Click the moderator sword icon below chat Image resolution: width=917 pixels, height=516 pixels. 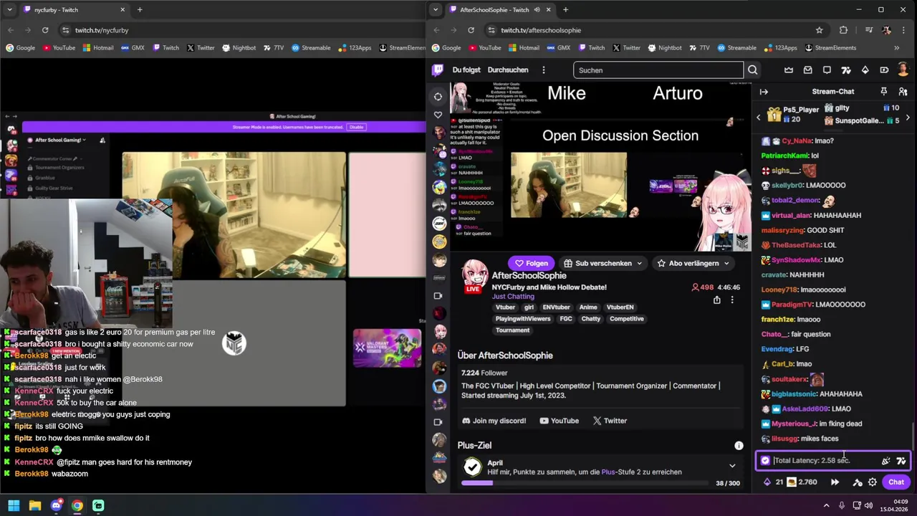tap(857, 482)
